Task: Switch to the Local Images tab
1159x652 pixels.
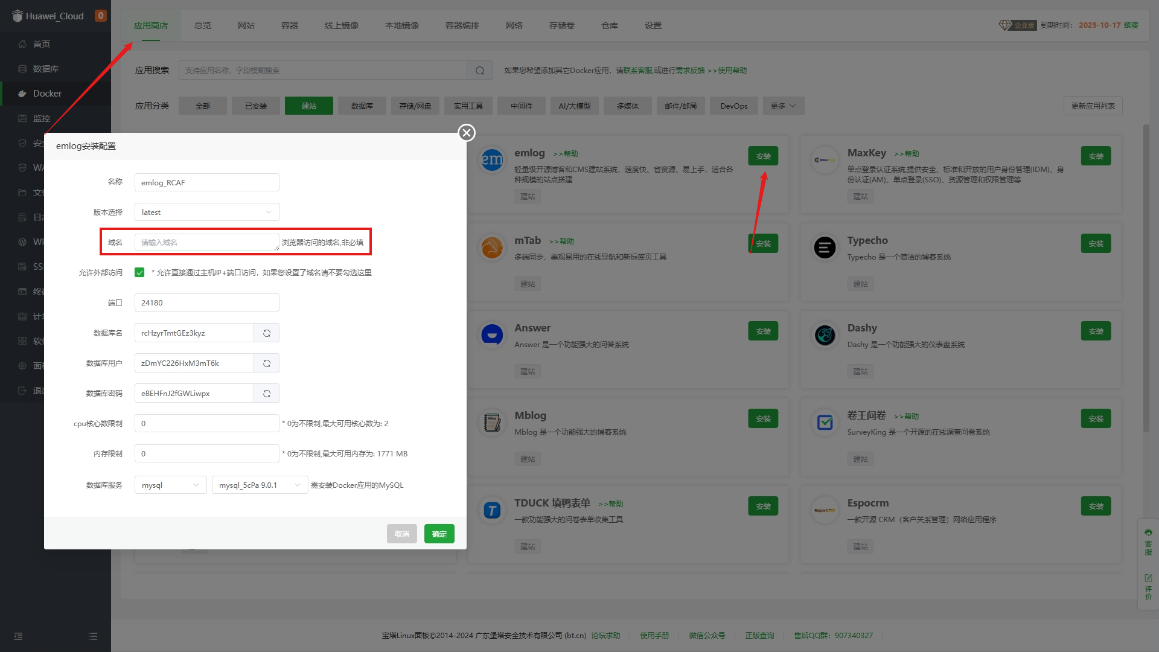Action: tap(402, 25)
